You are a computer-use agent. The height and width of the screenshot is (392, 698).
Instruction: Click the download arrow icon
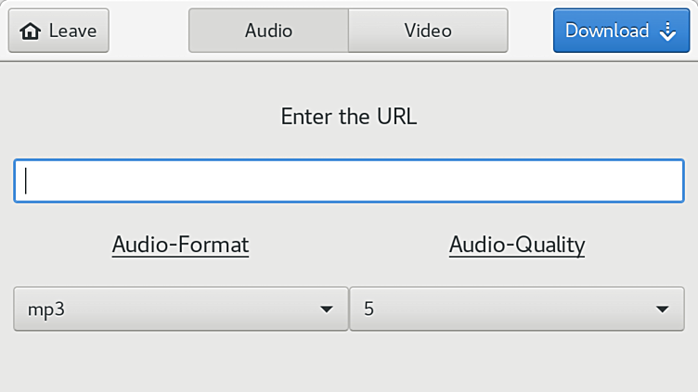667,32
